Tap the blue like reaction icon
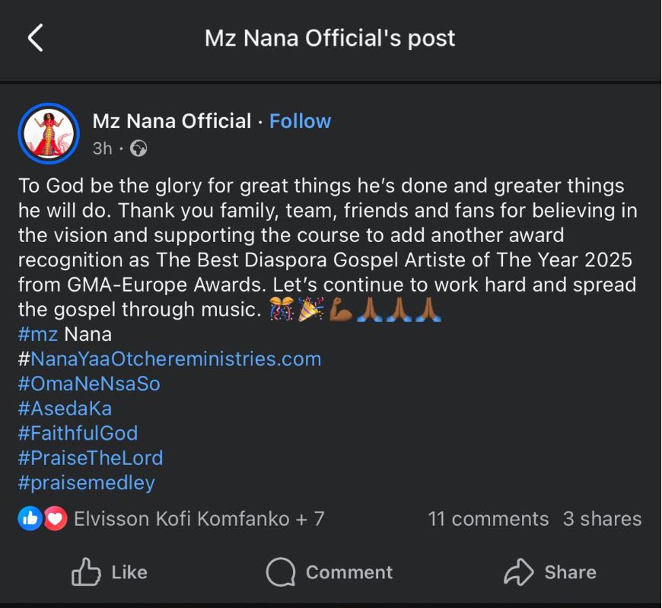Image resolution: width=662 pixels, height=608 pixels. (x=30, y=519)
